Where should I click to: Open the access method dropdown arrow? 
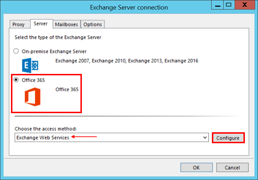(205, 138)
